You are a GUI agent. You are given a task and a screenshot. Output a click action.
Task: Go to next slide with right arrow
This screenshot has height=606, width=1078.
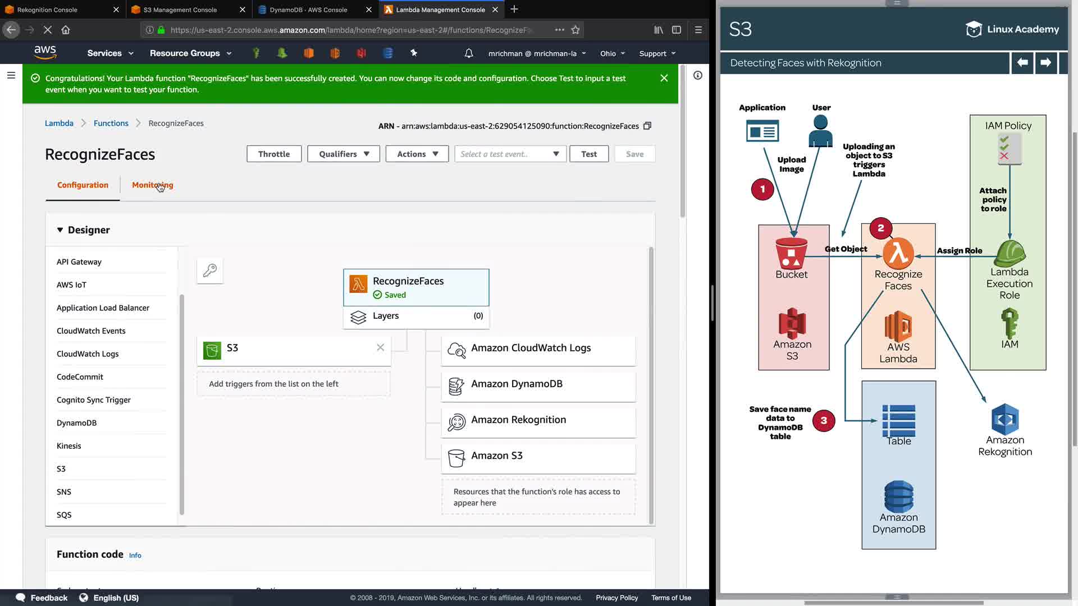coord(1045,63)
